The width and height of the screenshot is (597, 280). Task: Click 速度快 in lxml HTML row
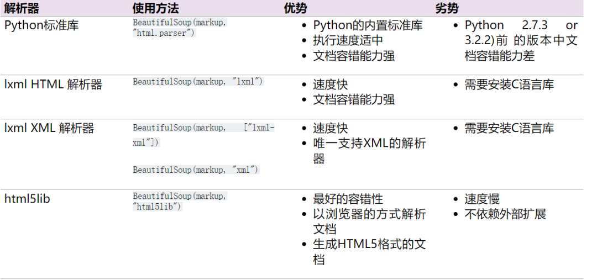coord(330,84)
